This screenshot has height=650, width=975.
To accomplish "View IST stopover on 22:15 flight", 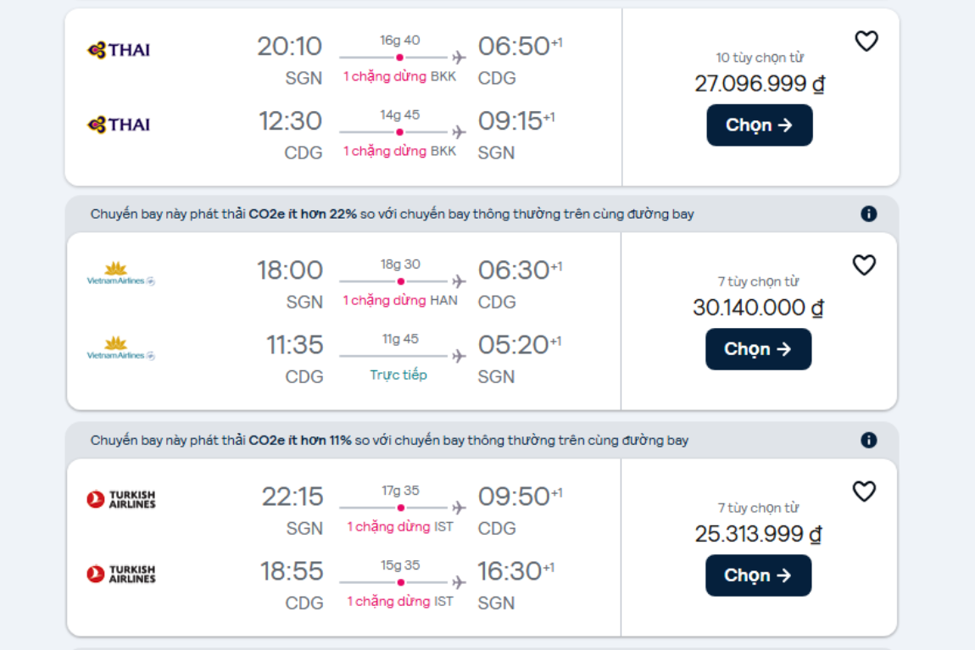I will pos(400,526).
